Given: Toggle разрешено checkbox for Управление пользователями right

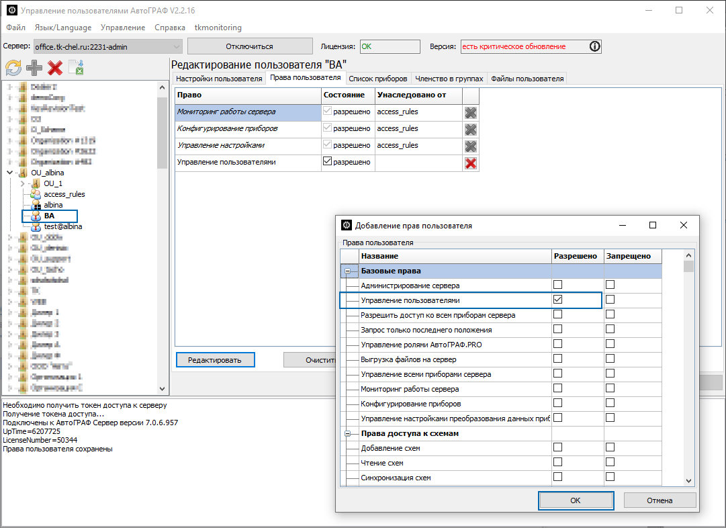Looking at the screenshot, I should 327,161.
